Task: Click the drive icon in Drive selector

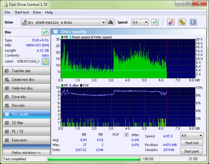Action: 25,22
